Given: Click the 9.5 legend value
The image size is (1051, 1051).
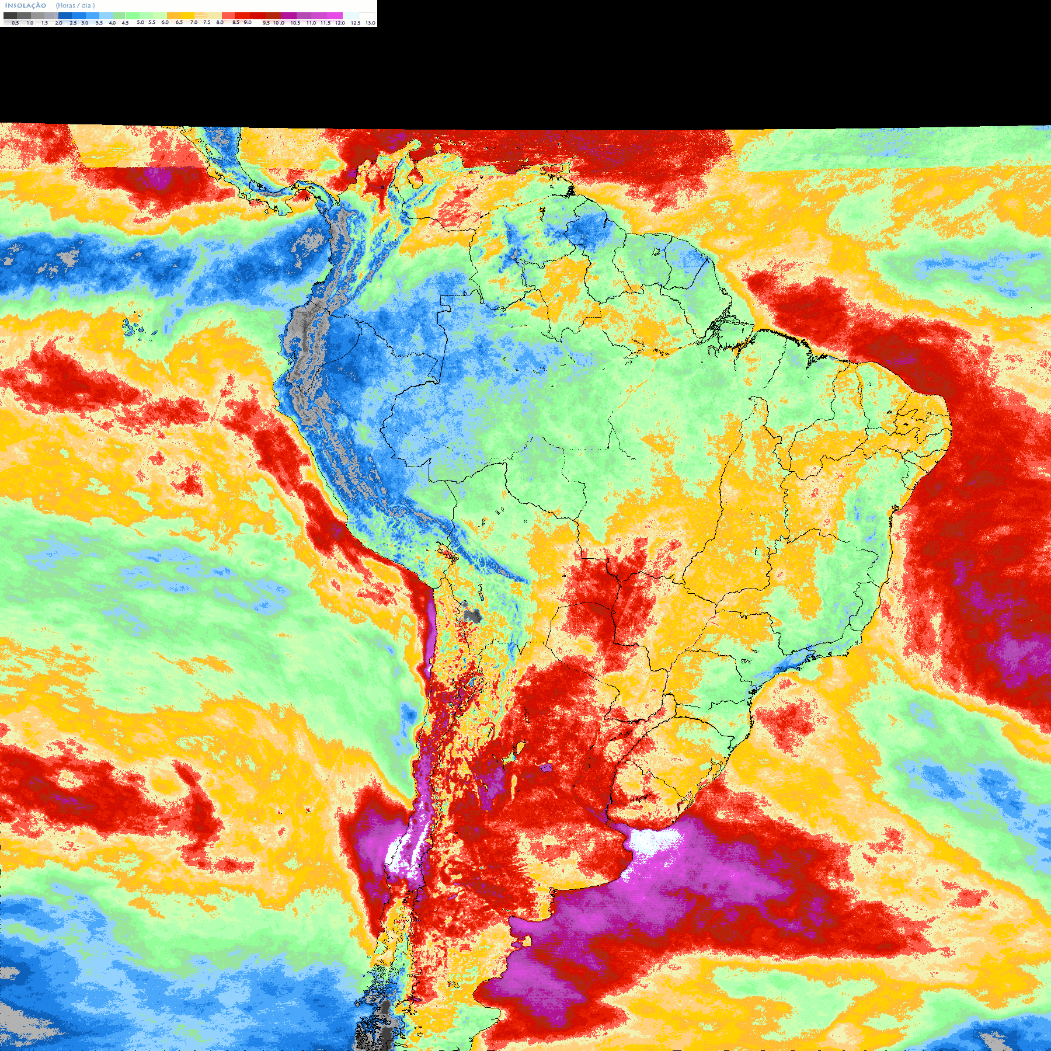Looking at the screenshot, I should point(266,23).
